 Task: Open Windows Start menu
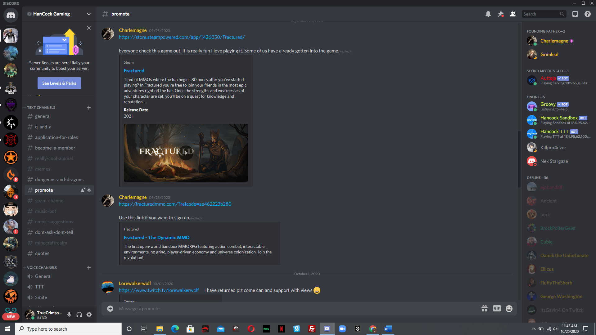coord(7,329)
